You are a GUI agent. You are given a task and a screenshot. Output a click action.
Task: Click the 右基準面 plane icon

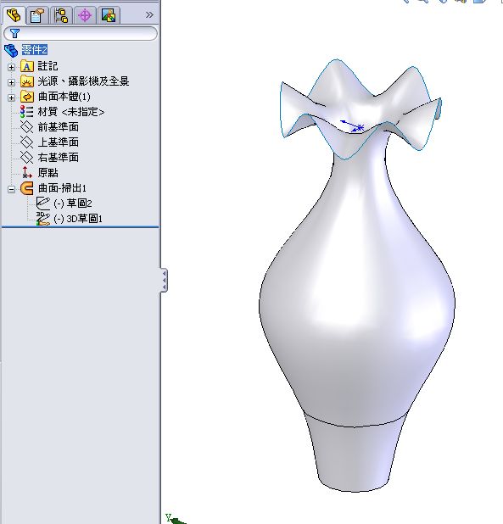[x=26, y=158]
